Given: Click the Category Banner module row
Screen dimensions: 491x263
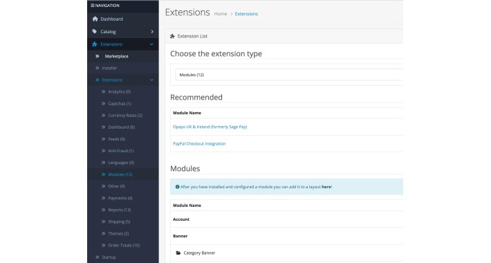Looking at the screenshot, I should (x=286, y=253).
